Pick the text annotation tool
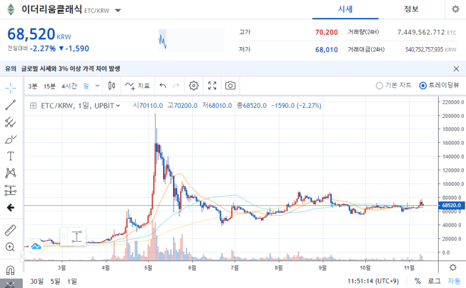Screen dimensions: 466x288 pyautogui.click(x=10, y=156)
